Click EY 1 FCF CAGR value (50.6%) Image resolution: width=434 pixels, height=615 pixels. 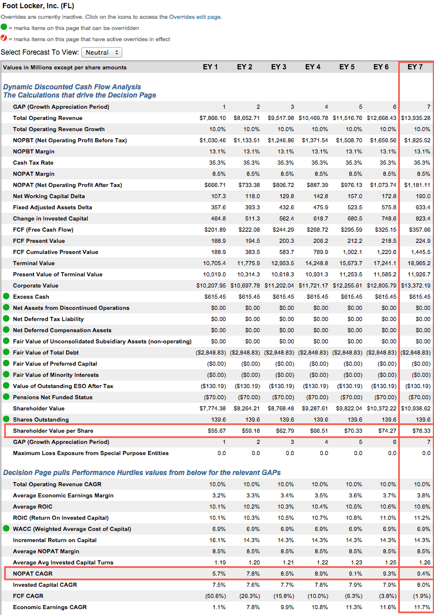(216, 596)
